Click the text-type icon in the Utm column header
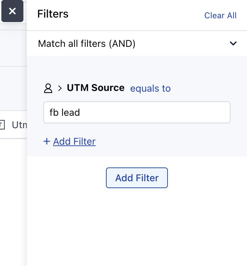This screenshot has width=247, height=266. (x=2, y=125)
